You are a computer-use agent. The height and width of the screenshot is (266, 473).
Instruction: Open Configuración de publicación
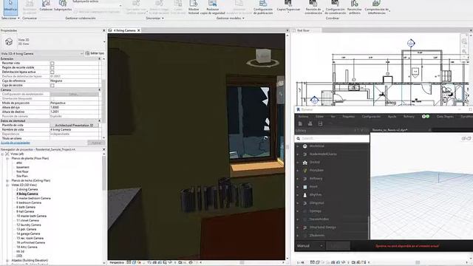pyautogui.click(x=263, y=7)
